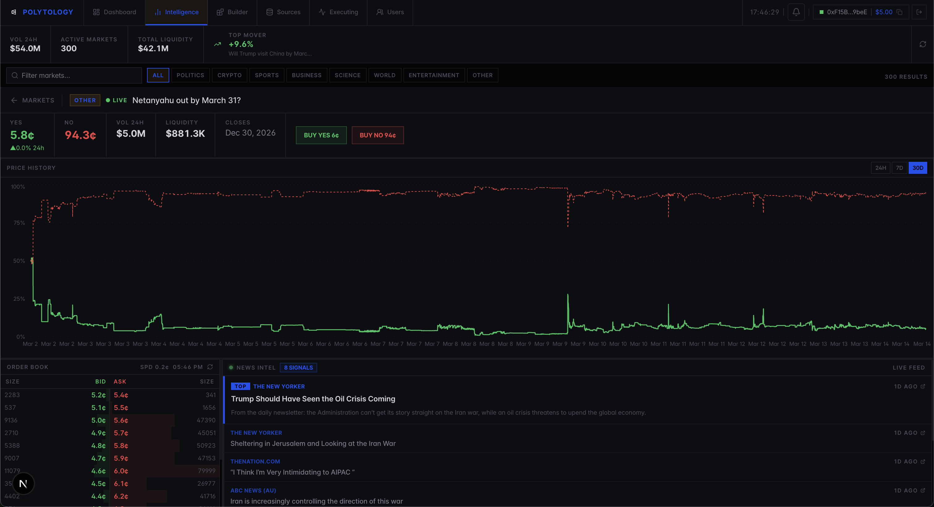Open the Dashboard tab

pos(115,12)
